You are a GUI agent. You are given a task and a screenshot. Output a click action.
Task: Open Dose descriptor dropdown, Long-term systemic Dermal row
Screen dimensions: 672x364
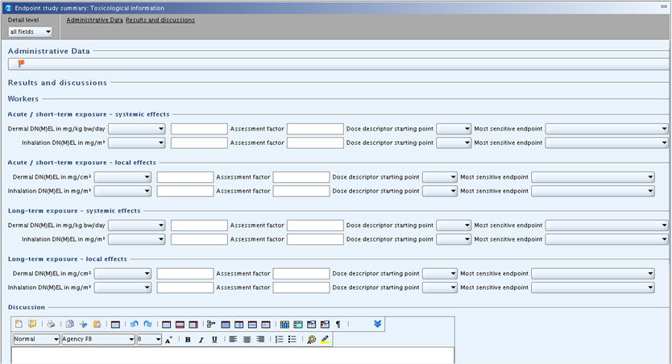click(x=454, y=225)
